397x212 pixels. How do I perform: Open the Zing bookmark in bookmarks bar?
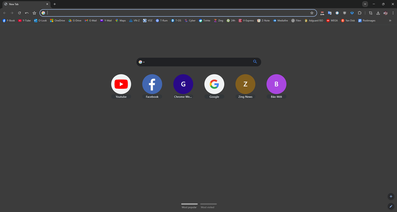(x=218, y=20)
